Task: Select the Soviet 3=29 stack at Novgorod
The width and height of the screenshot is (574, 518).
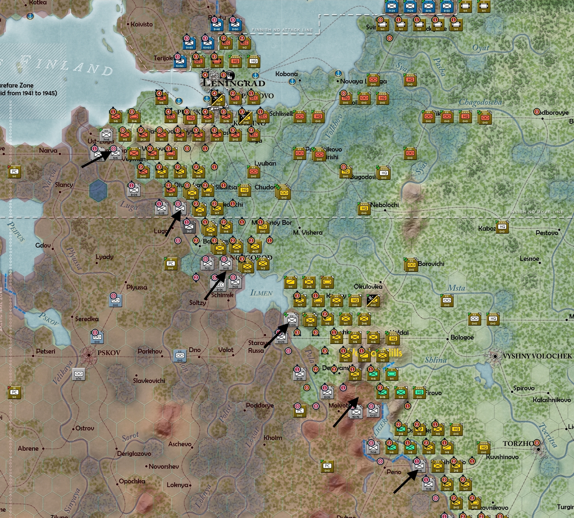Action: 246,266
